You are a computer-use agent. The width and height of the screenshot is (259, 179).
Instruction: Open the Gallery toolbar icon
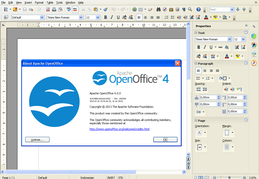[171, 9]
